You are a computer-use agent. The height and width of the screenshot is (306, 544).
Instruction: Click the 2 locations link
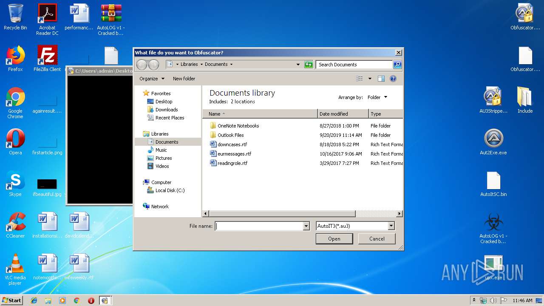pos(243,102)
